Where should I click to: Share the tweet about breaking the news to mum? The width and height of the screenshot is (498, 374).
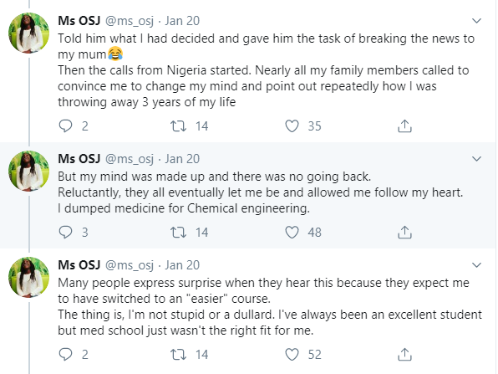click(404, 126)
